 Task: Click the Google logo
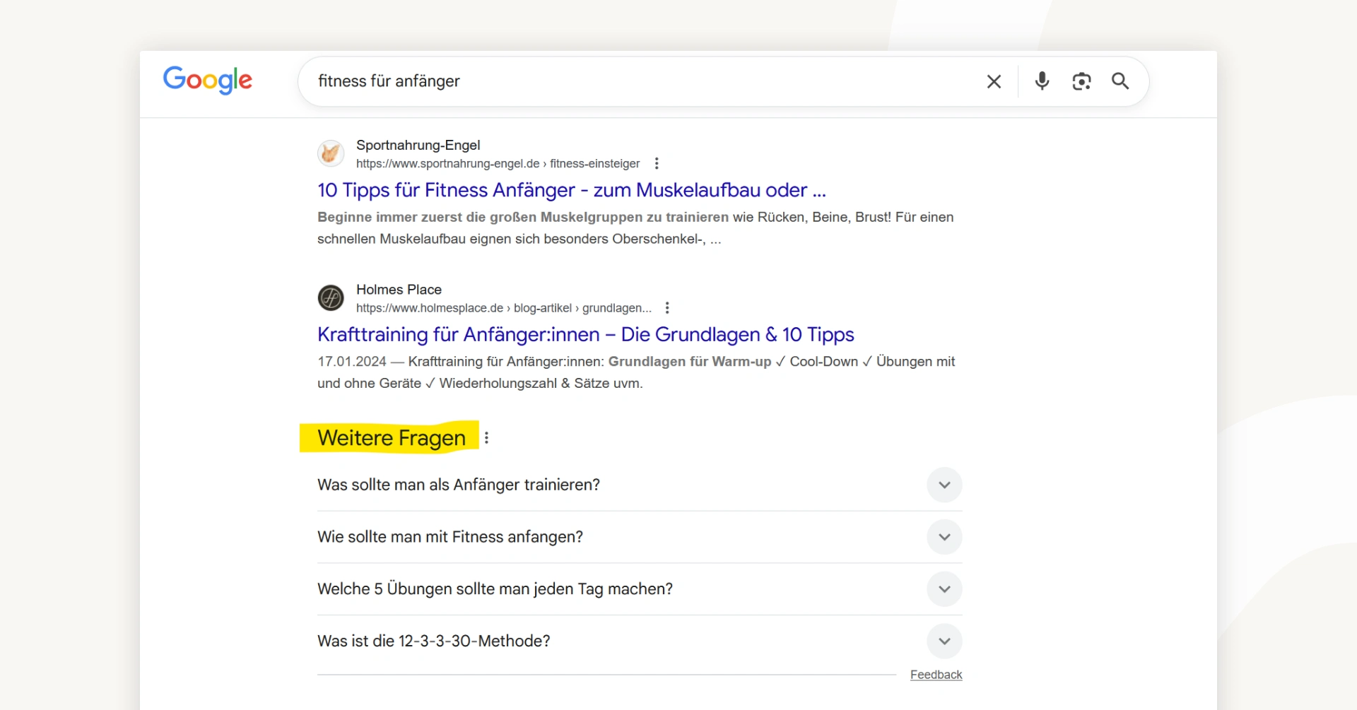208,80
